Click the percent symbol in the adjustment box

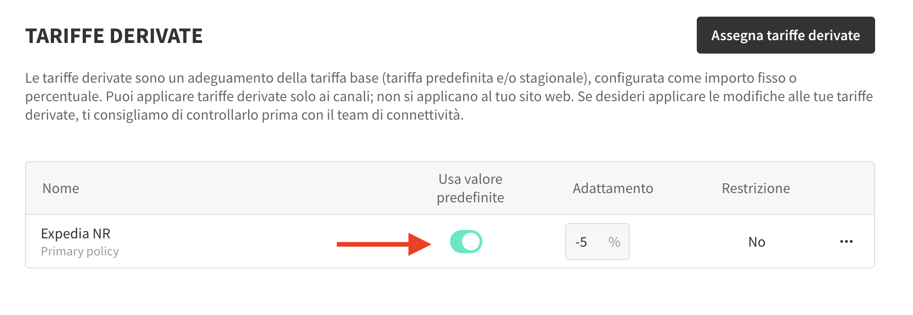(x=614, y=242)
